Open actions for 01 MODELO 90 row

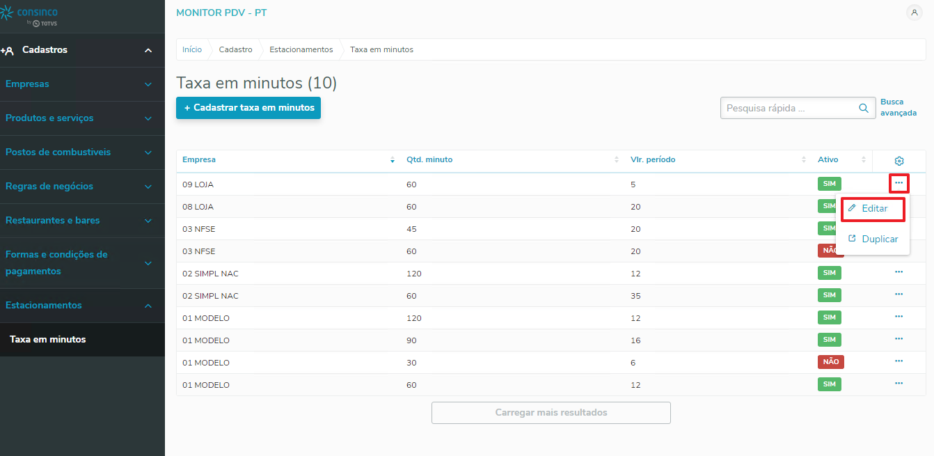coord(899,339)
